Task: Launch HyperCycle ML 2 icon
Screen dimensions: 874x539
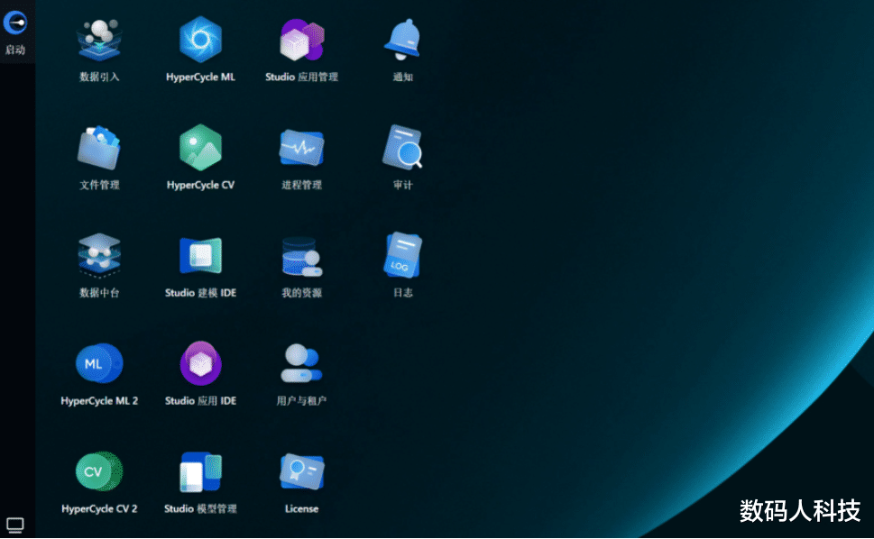Action: 99,363
